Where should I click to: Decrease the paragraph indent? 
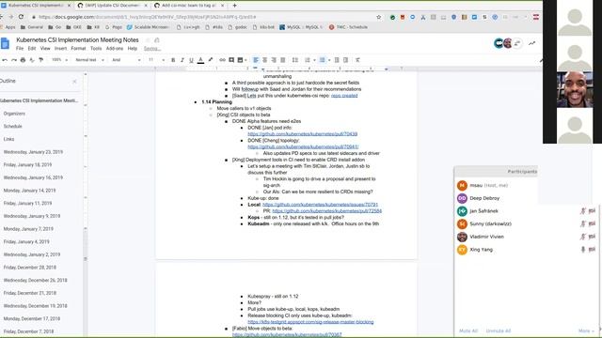click(x=337, y=60)
